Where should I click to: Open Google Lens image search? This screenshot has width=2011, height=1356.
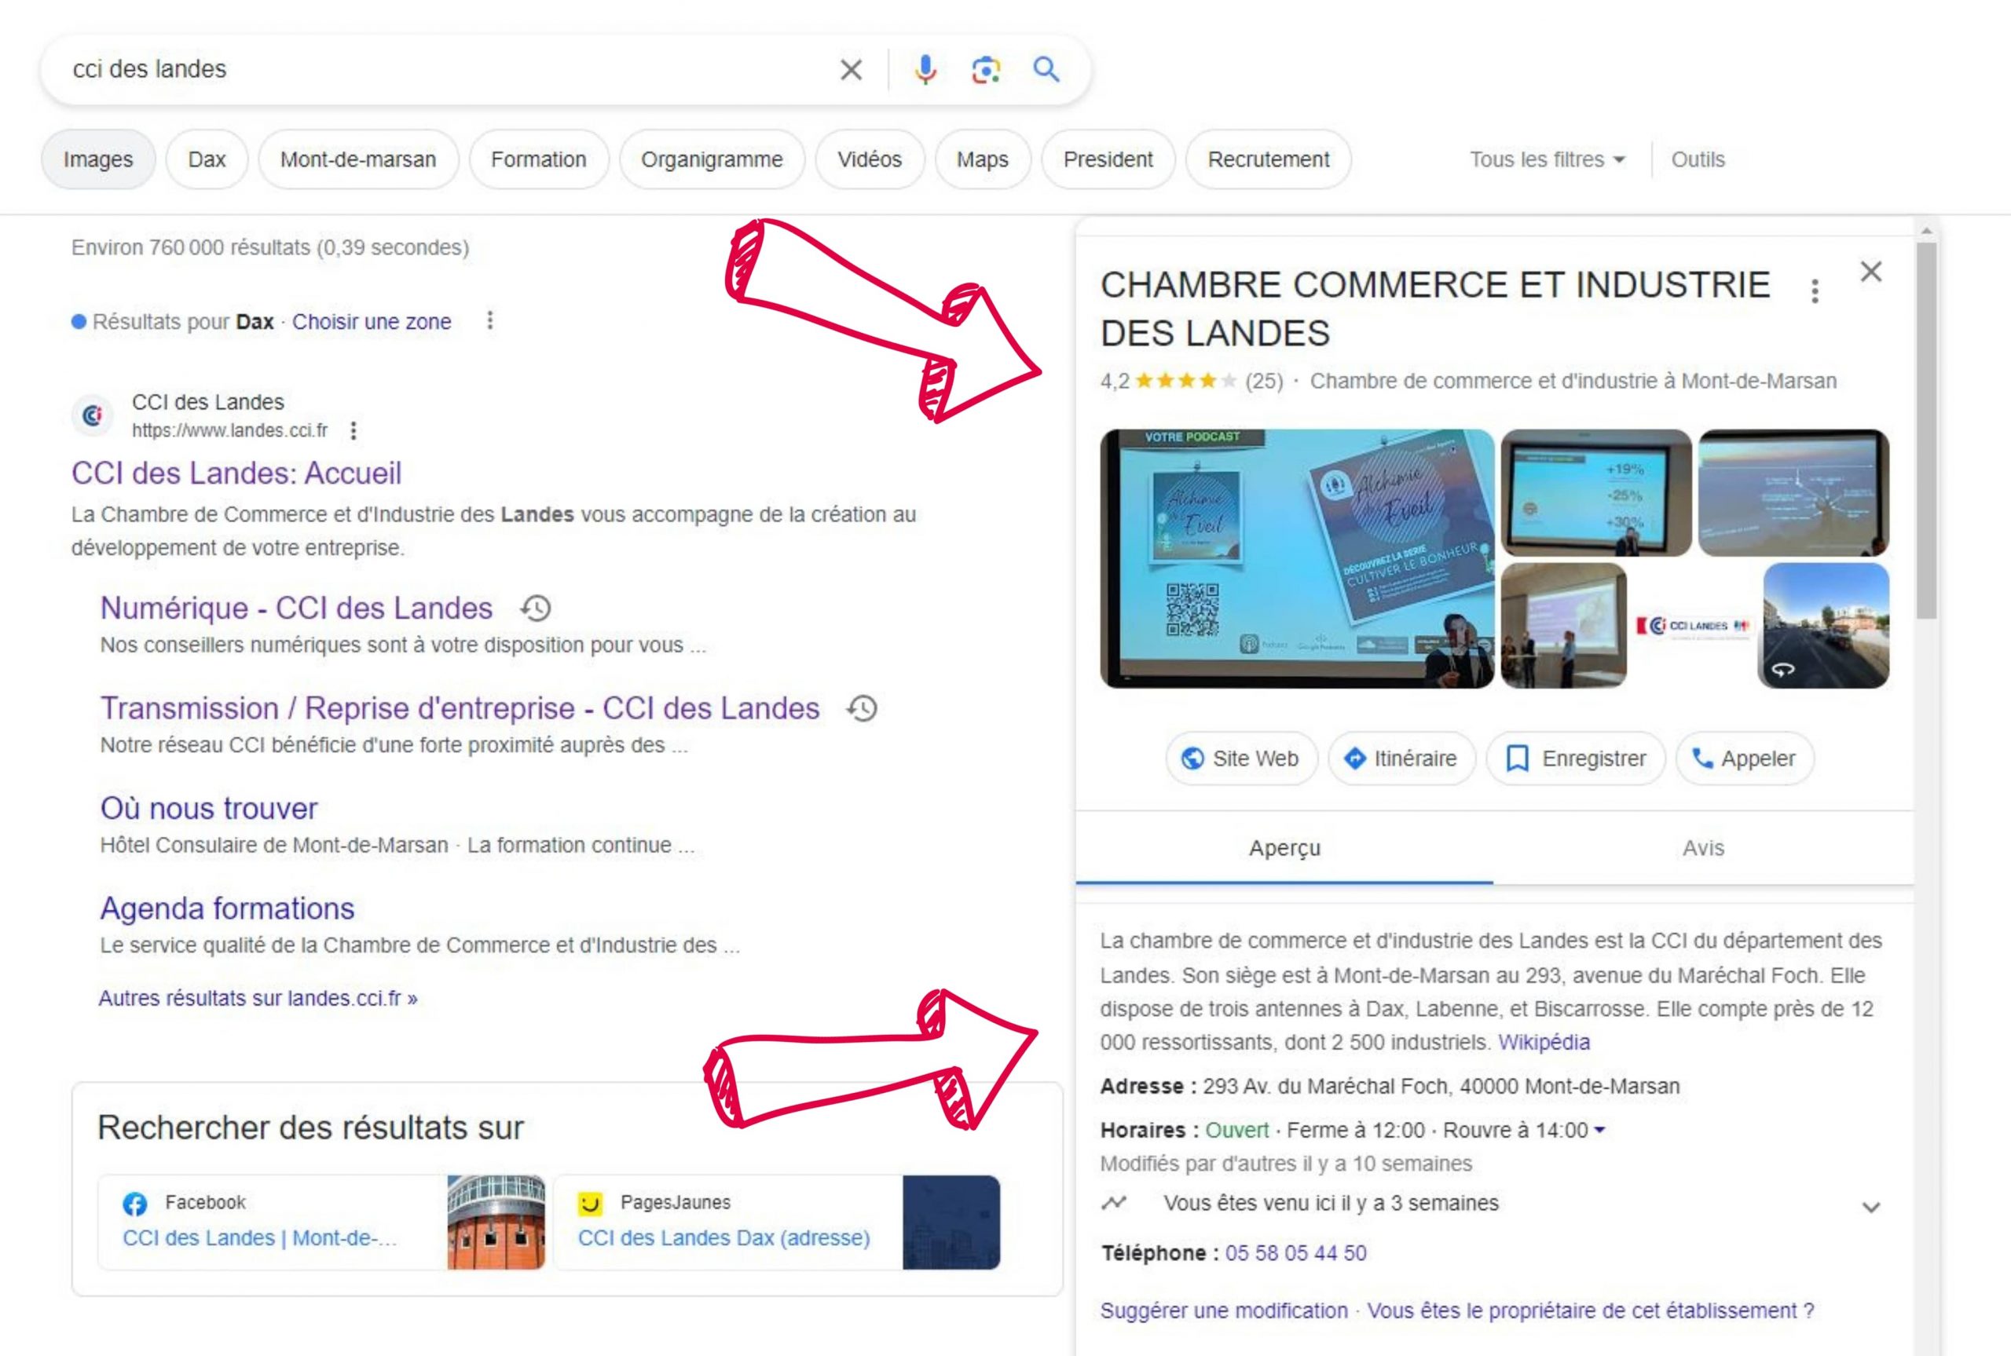point(986,70)
